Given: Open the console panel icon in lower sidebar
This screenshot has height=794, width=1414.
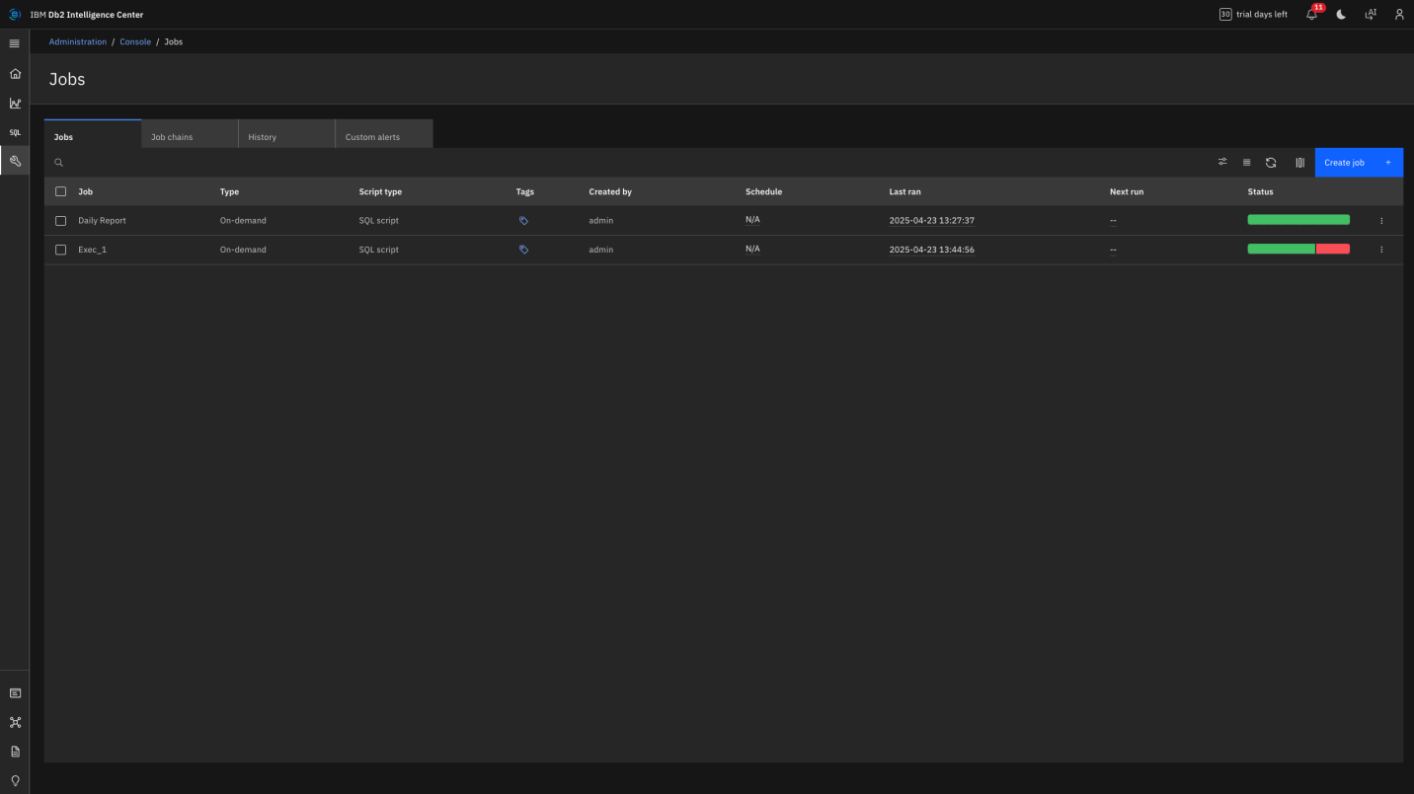Looking at the screenshot, I should [x=15, y=693].
